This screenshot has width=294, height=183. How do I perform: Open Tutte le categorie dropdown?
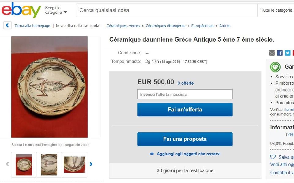pos(276,10)
